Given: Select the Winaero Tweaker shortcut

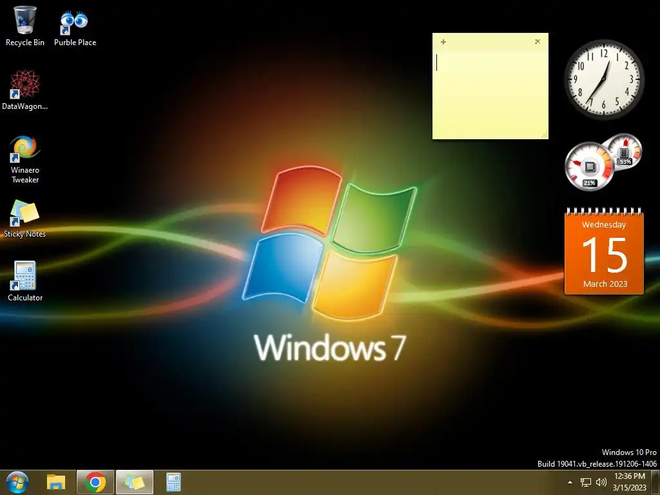Looking at the screenshot, I should [x=25, y=159].
